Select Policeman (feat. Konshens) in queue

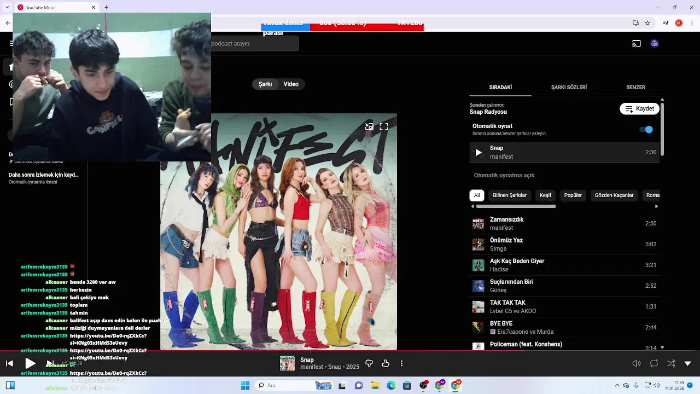pyautogui.click(x=564, y=345)
